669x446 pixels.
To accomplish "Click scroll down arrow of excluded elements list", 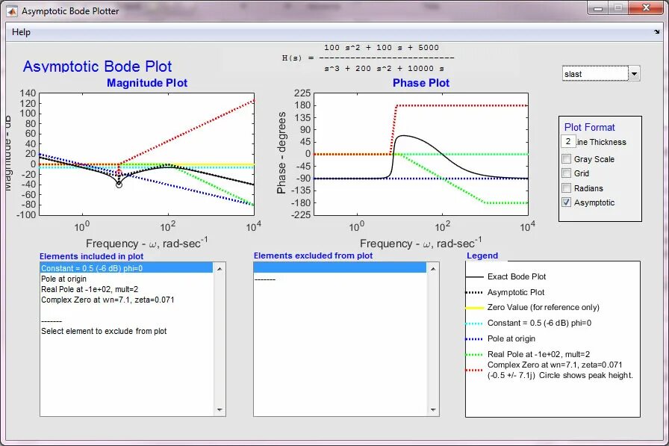I will click(x=432, y=409).
